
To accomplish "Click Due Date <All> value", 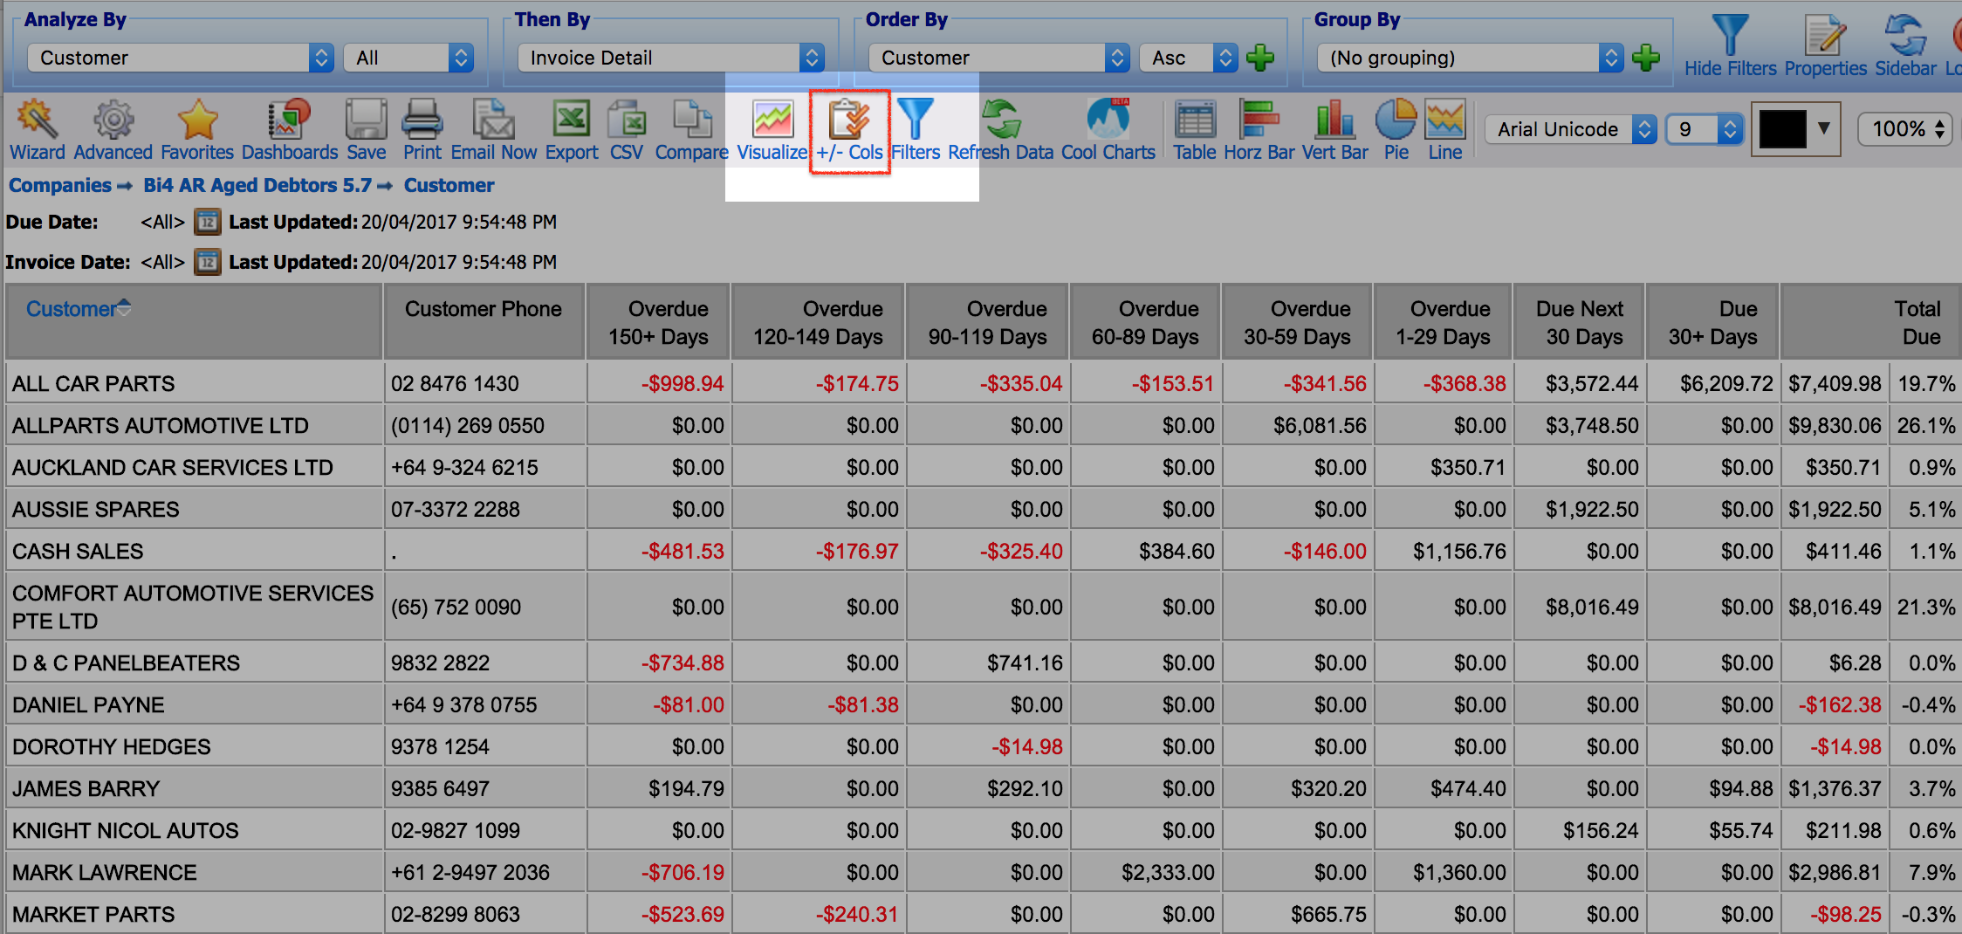I will (x=162, y=222).
